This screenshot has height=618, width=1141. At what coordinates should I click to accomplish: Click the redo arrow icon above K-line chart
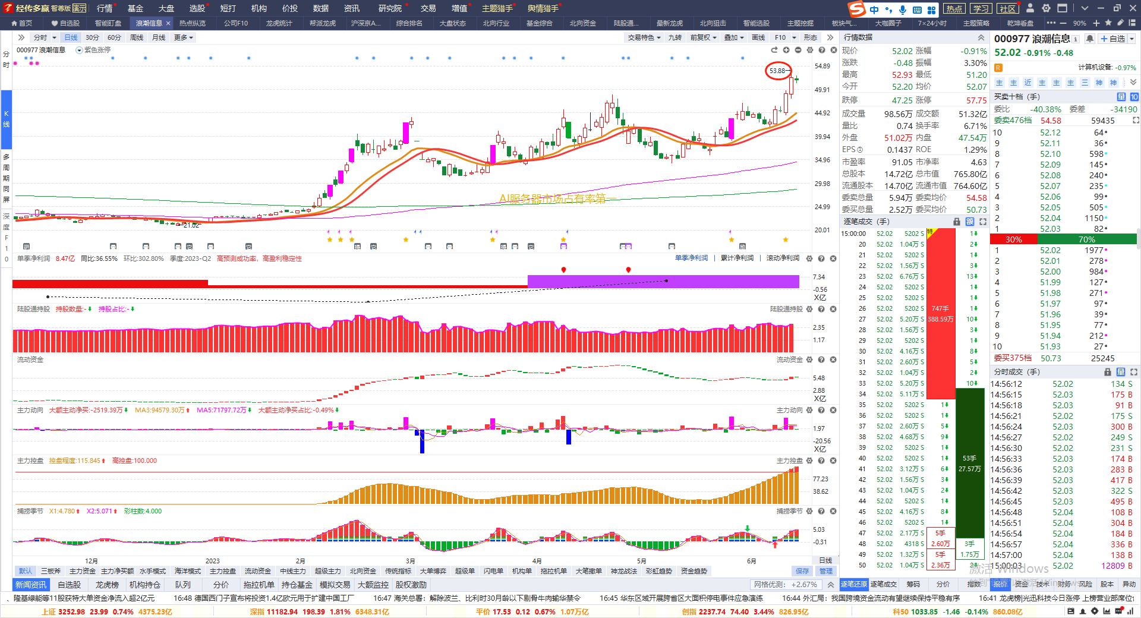(x=774, y=50)
